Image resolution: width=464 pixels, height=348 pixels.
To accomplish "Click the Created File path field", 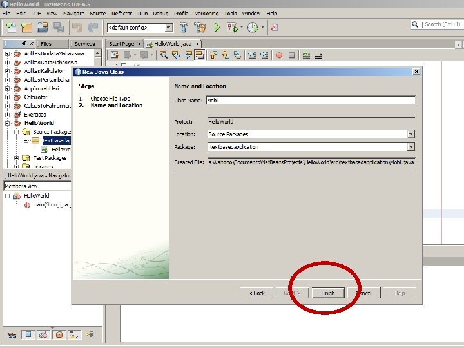I will pos(312,162).
